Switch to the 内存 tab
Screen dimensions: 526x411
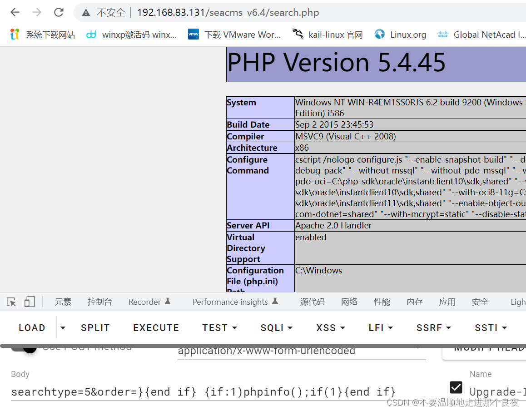tap(415, 302)
